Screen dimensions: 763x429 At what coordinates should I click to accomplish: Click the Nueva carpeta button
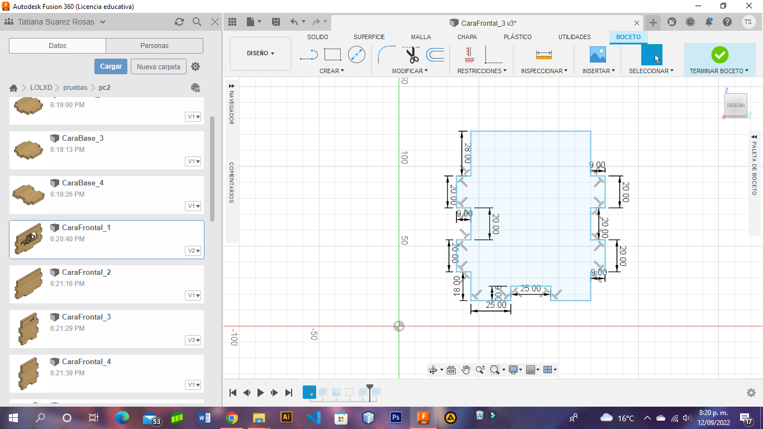click(159, 66)
